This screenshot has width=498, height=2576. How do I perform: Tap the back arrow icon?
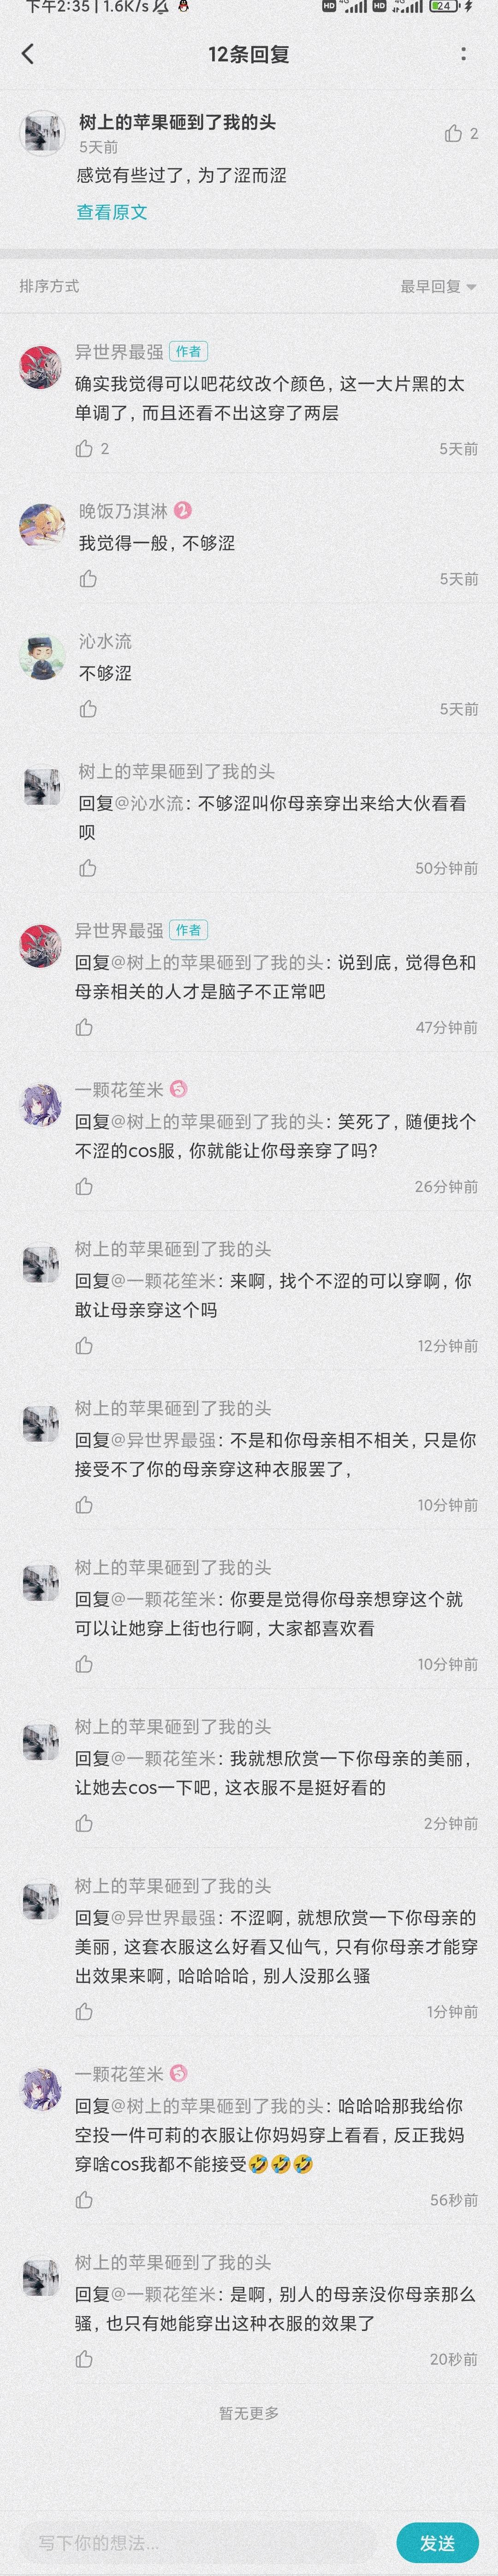tap(28, 54)
